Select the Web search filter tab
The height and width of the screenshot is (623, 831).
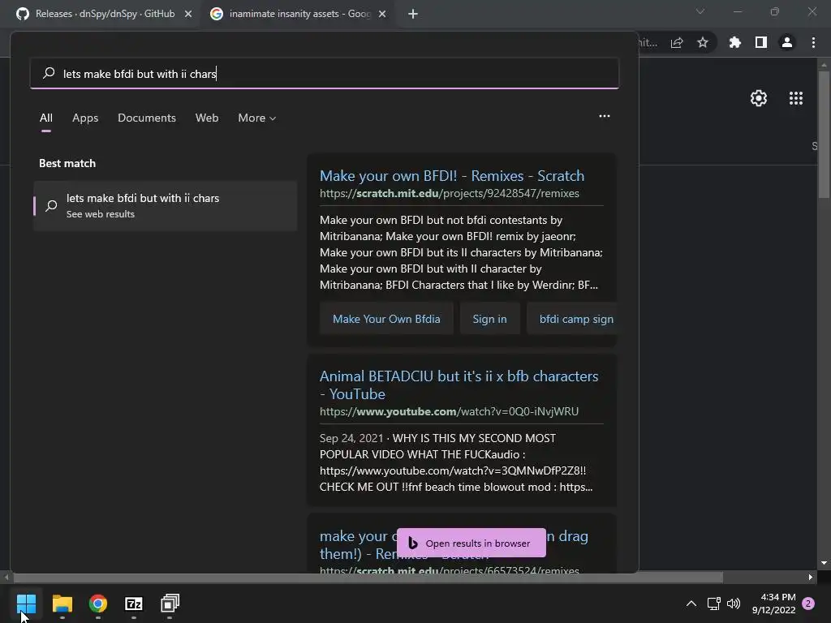coord(207,118)
